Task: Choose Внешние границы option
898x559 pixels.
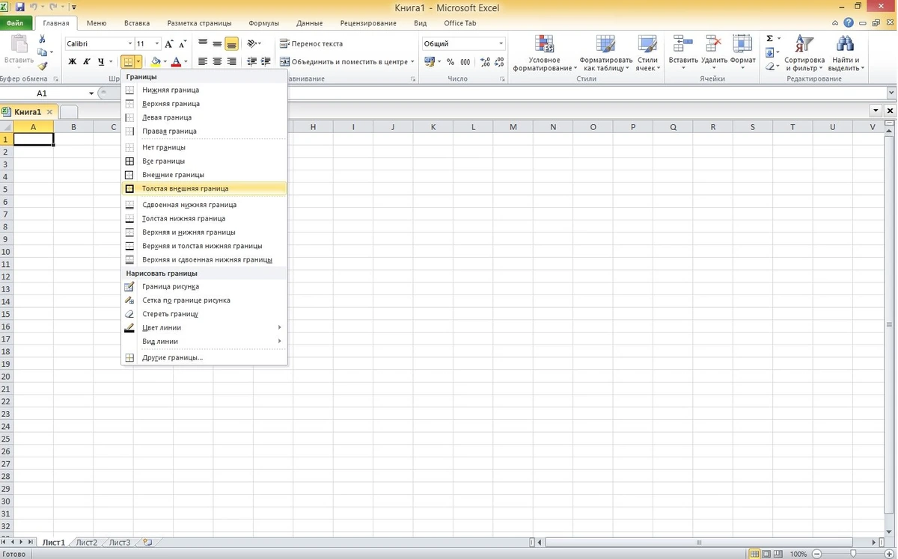Action: [204, 174]
